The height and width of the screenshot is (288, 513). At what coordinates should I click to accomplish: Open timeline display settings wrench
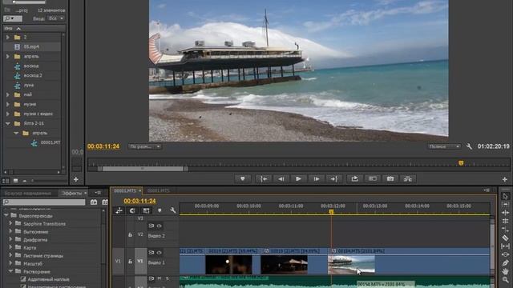173,210
